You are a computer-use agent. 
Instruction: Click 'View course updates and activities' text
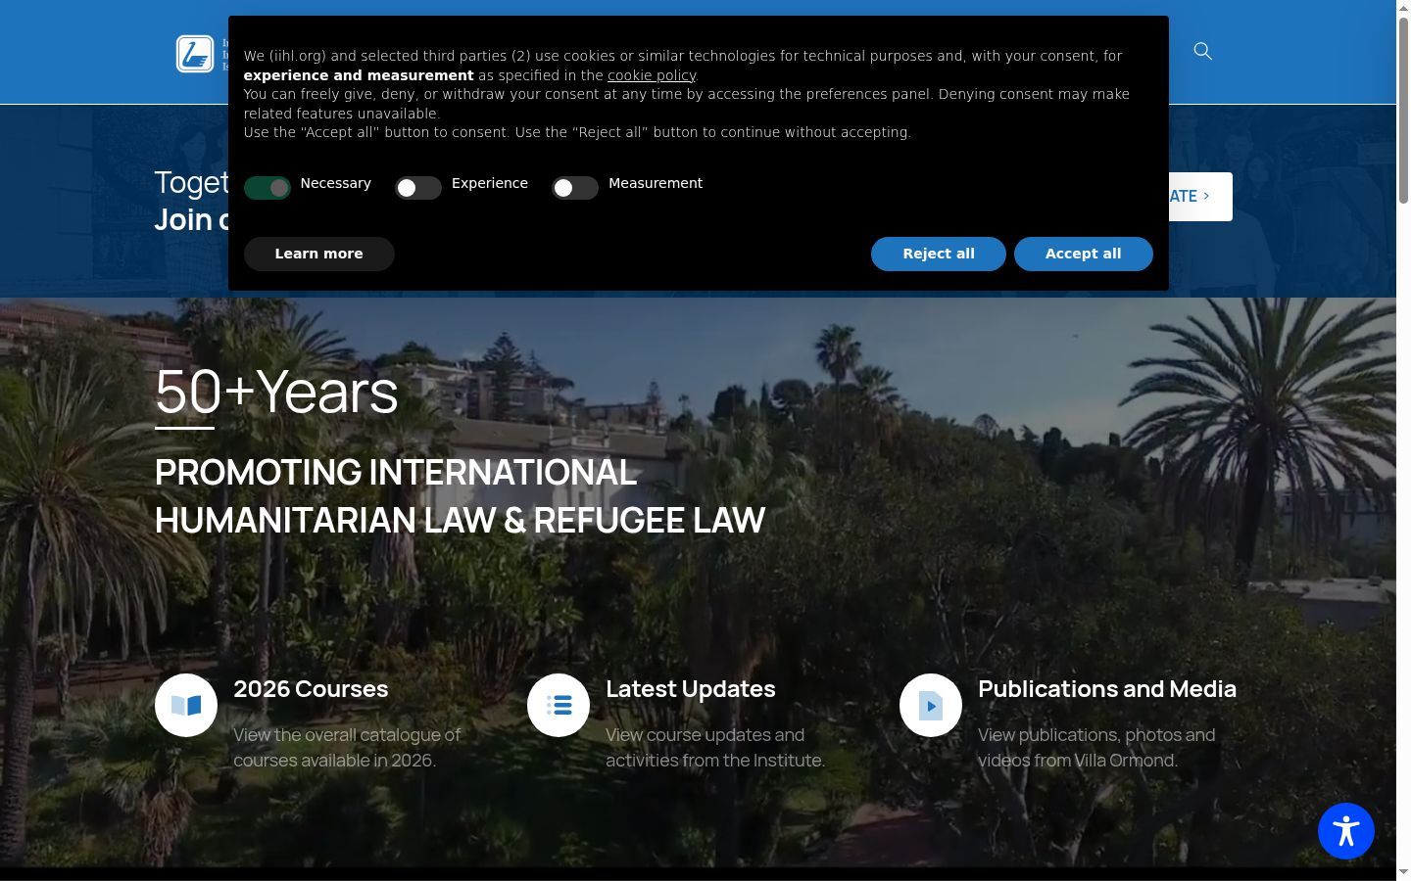pos(715,748)
